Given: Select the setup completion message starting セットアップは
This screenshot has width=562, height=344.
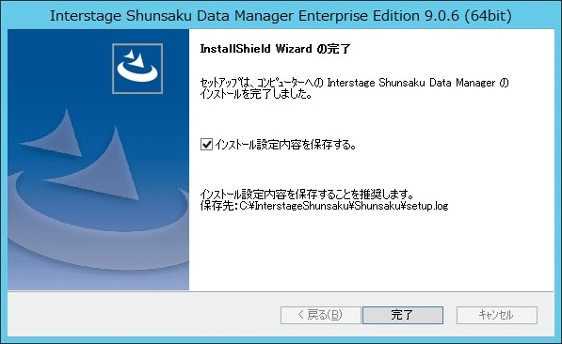Looking at the screenshot, I should point(354,88).
